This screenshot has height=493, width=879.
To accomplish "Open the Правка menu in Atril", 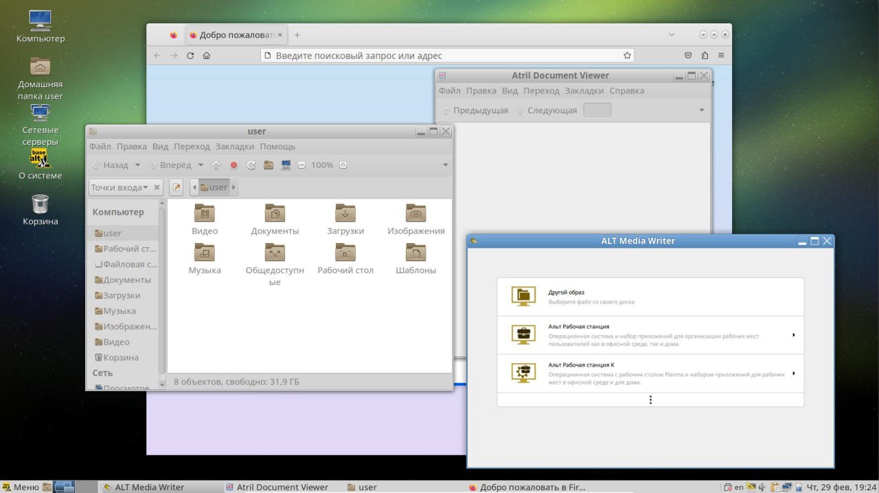I will pos(481,91).
